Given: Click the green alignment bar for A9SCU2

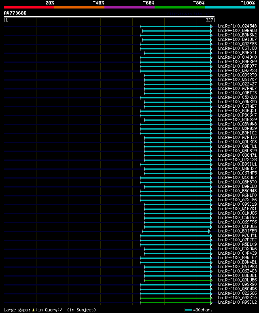Looking at the screenshot, I should point(176,302).
